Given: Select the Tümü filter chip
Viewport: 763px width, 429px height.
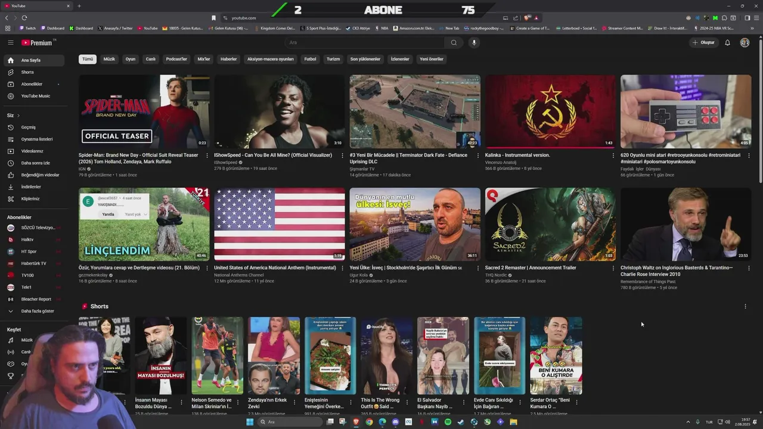Looking at the screenshot, I should (x=88, y=59).
